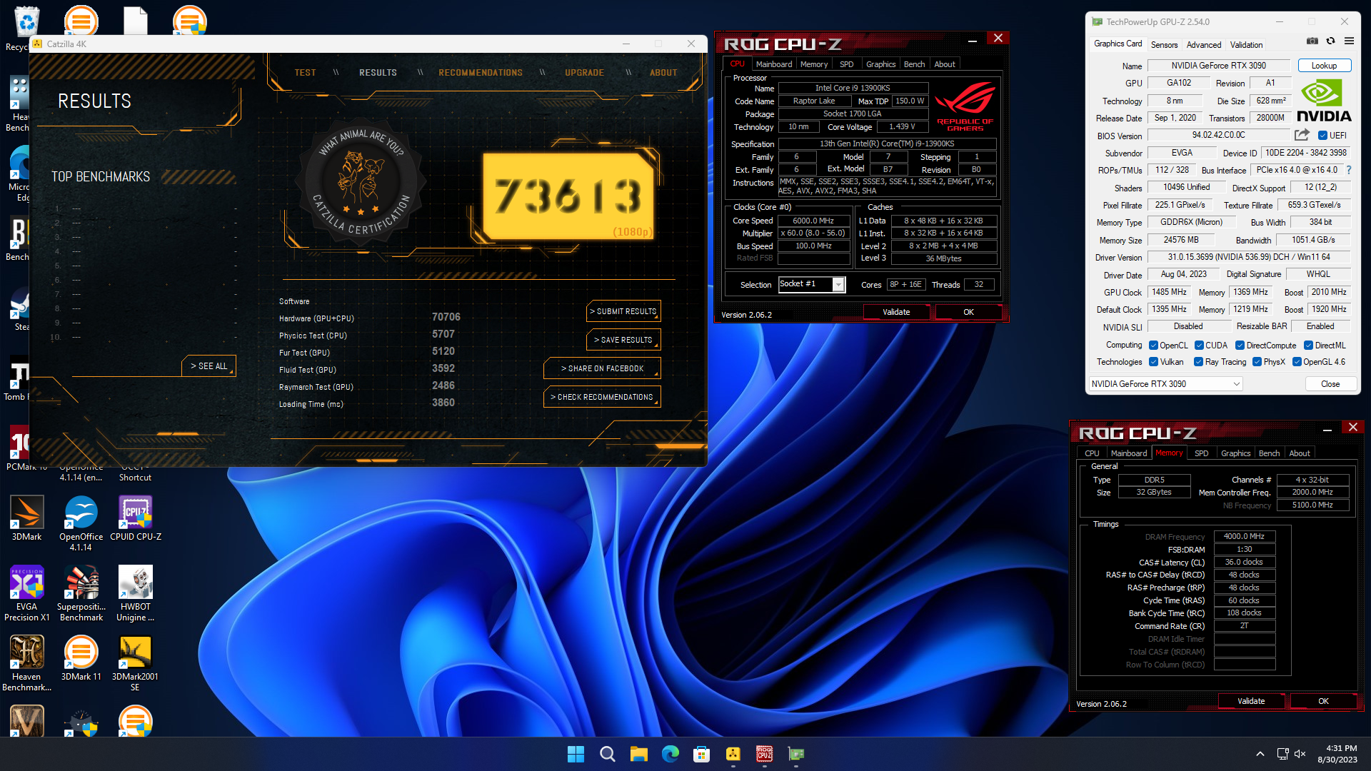Switch to Mainboard tab in top CPU-Z window
This screenshot has width=1371, height=771.
coord(773,64)
